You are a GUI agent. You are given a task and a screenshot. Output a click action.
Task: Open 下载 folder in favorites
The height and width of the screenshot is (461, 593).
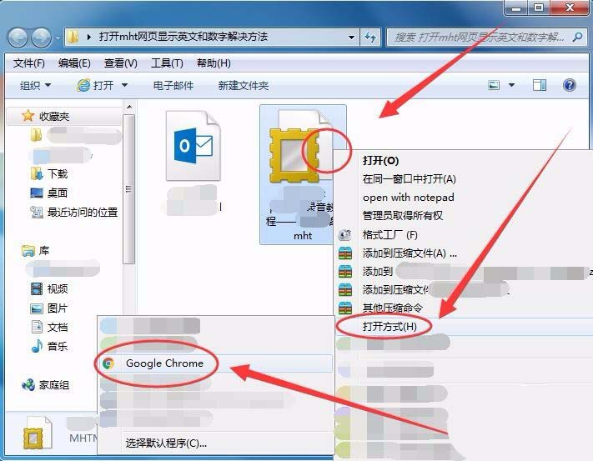[x=58, y=173]
